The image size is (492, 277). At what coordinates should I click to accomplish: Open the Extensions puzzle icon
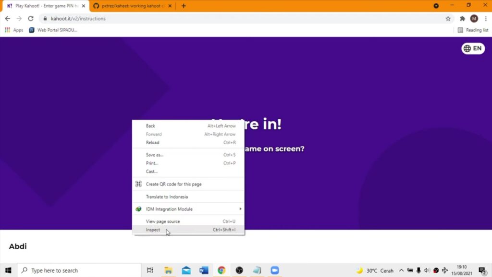(x=462, y=19)
